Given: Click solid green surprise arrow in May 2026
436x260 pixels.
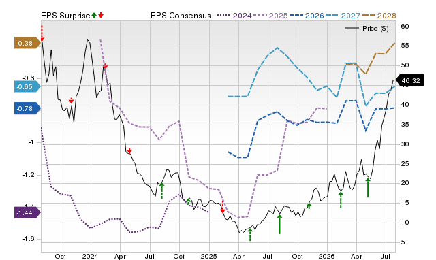Looking at the screenshot, I should pos(368,187).
